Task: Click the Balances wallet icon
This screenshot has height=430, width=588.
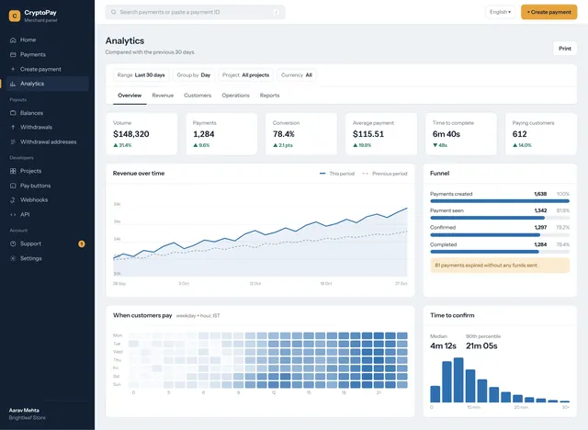Action: tap(13, 113)
